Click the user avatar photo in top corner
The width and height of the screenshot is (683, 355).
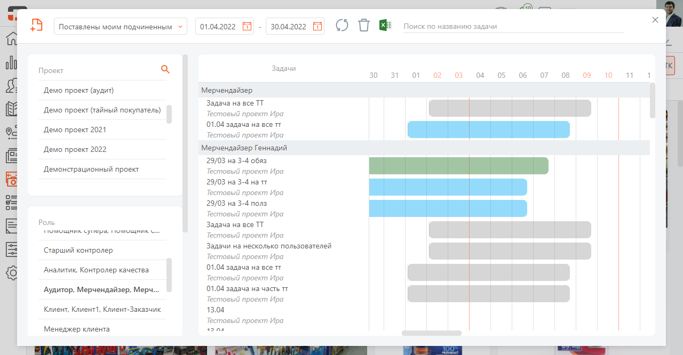pos(669,13)
